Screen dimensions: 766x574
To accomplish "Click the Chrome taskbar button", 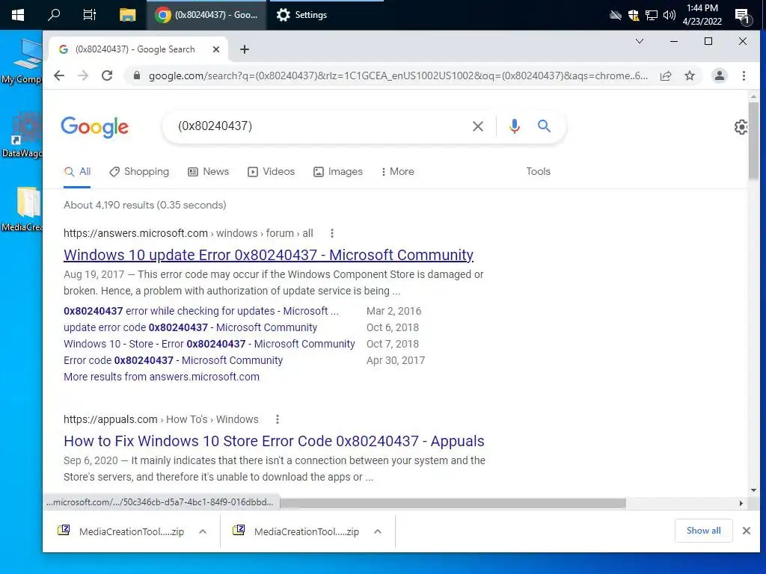I will (x=206, y=15).
